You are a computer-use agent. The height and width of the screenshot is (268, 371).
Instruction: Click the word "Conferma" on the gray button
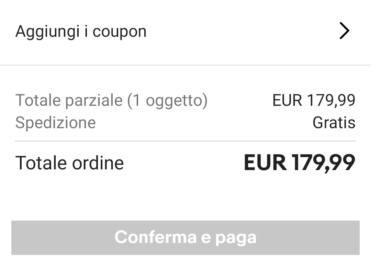pyautogui.click(x=156, y=237)
